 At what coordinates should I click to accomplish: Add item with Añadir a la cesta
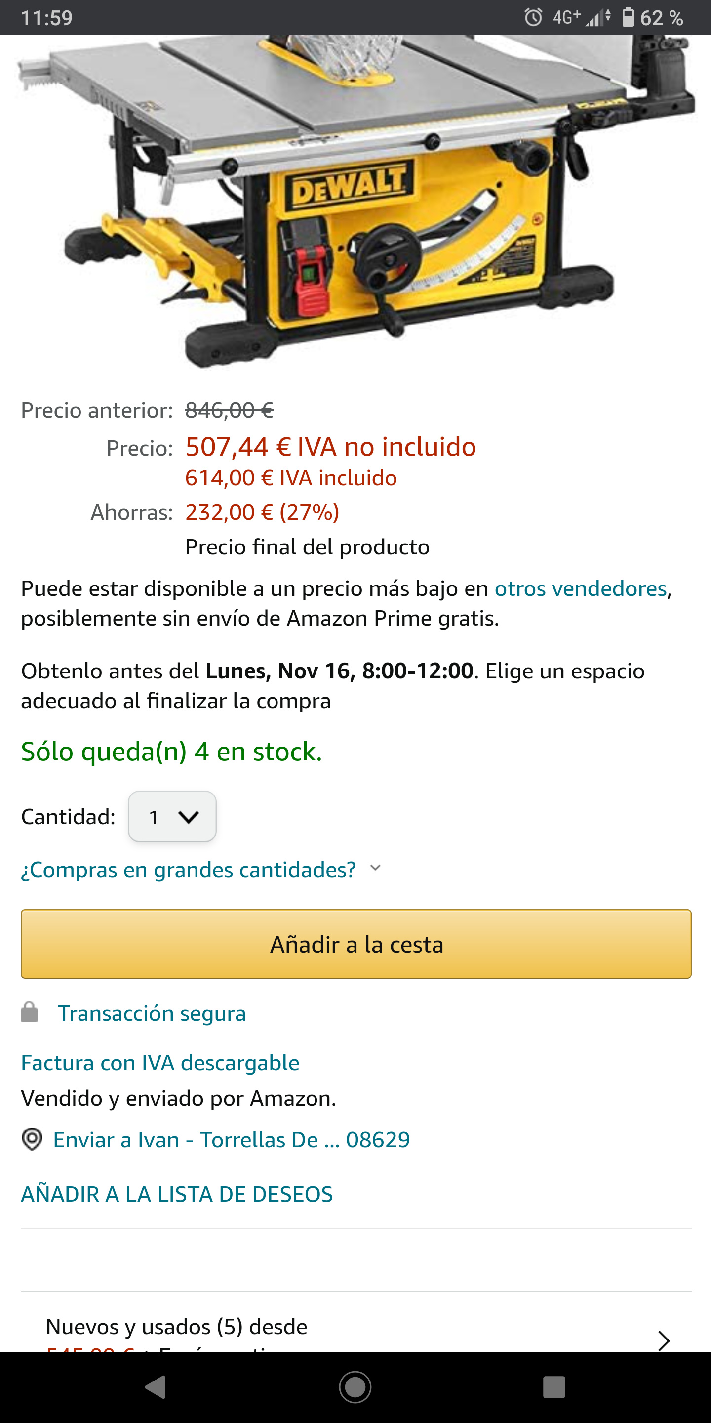[x=356, y=944]
